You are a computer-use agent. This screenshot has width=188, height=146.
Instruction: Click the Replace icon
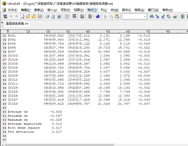point(169,17)
